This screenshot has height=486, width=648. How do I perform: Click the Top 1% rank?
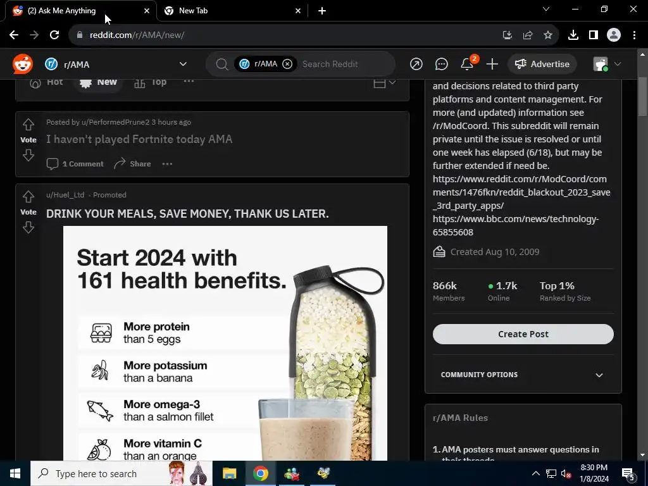tap(565, 291)
